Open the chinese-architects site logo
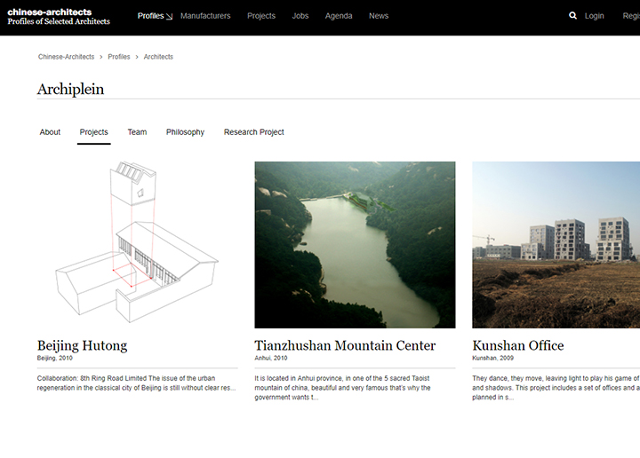640x458 pixels. coord(59,16)
